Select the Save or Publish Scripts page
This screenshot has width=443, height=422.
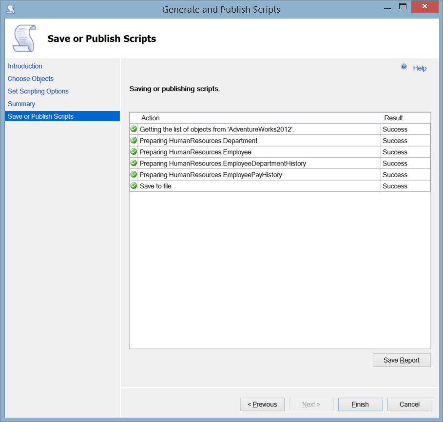tap(40, 117)
